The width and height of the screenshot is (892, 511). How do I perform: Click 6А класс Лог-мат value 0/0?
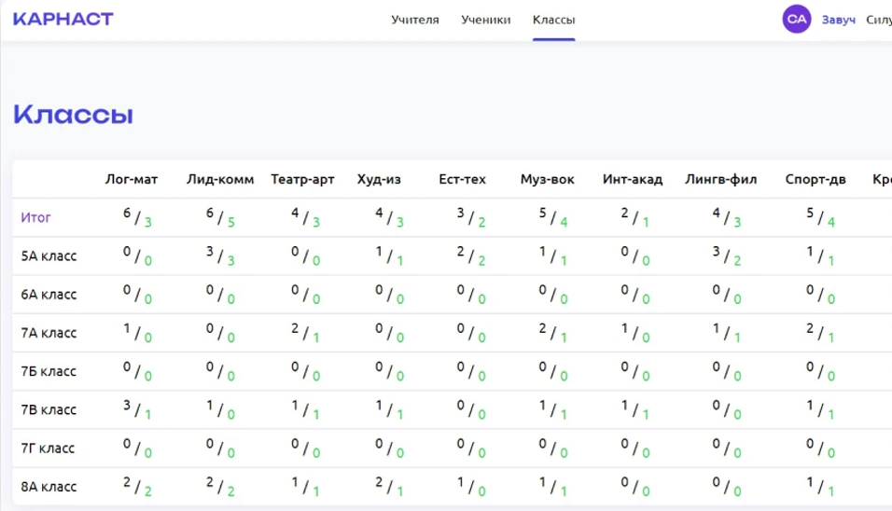pyautogui.click(x=137, y=295)
